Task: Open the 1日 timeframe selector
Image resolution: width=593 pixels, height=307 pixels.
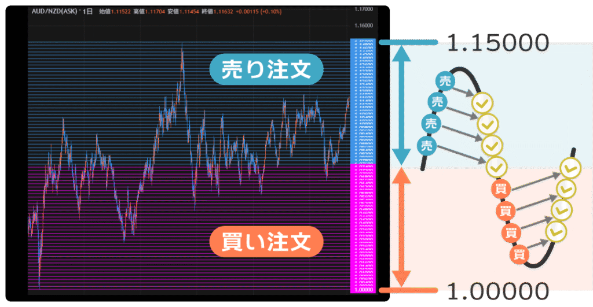Action: (88, 12)
